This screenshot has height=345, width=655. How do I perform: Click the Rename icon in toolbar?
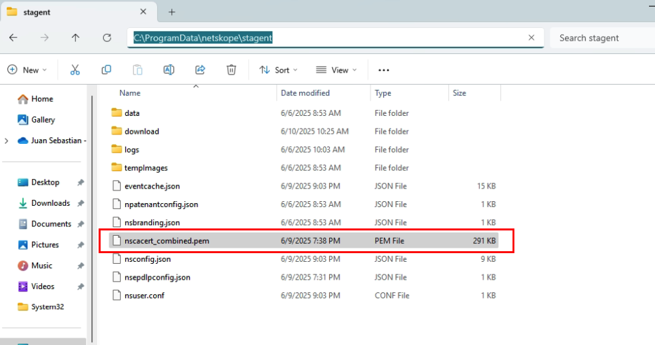[169, 70]
